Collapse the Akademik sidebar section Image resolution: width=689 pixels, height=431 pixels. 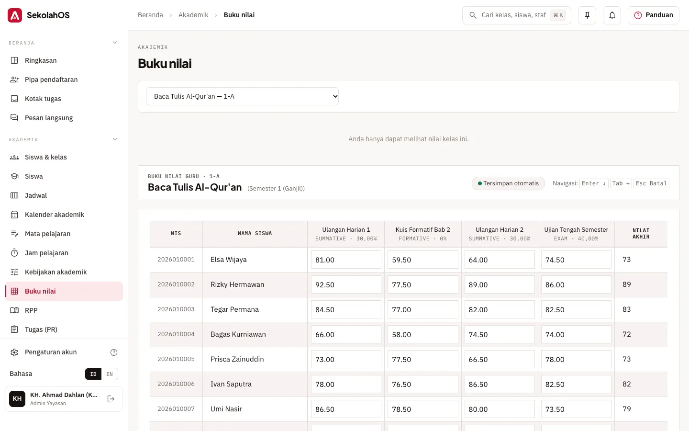point(115,139)
